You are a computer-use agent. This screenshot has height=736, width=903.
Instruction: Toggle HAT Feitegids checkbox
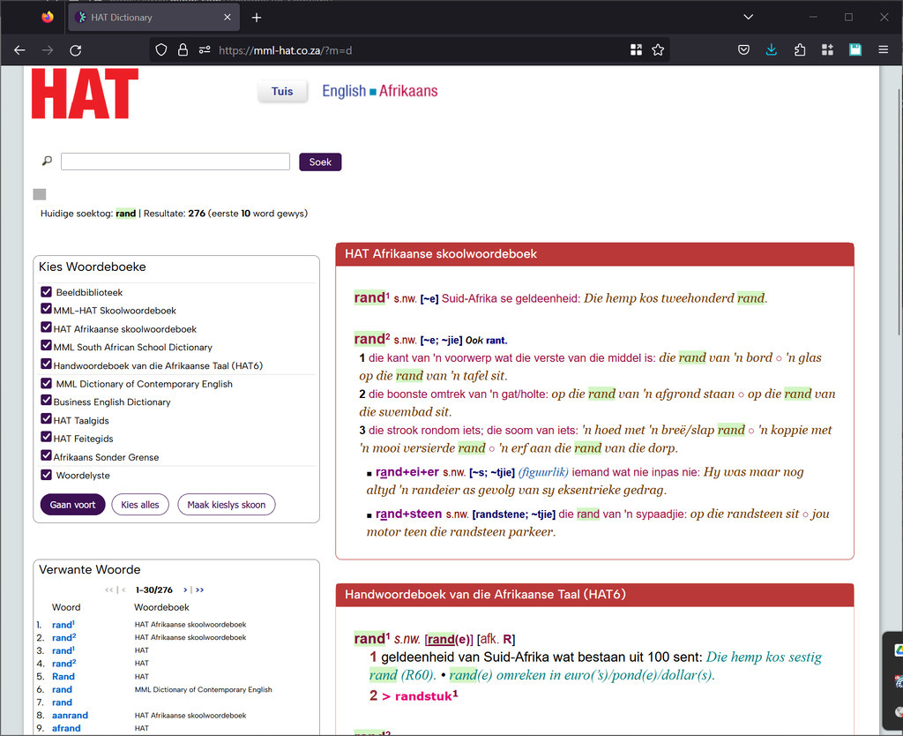(x=46, y=438)
